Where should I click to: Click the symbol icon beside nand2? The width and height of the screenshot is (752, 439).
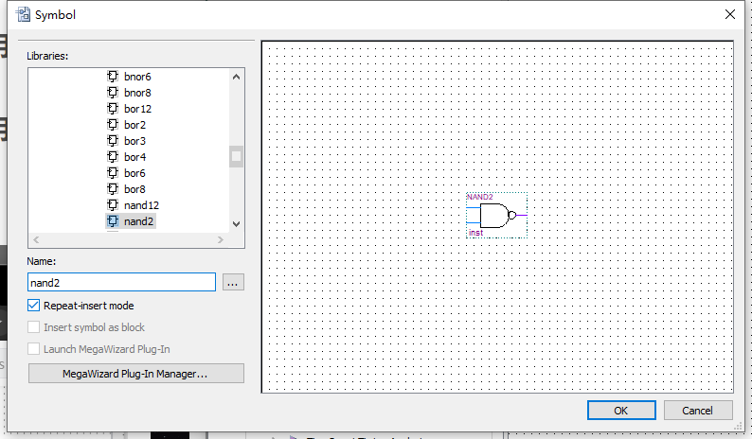coord(112,221)
